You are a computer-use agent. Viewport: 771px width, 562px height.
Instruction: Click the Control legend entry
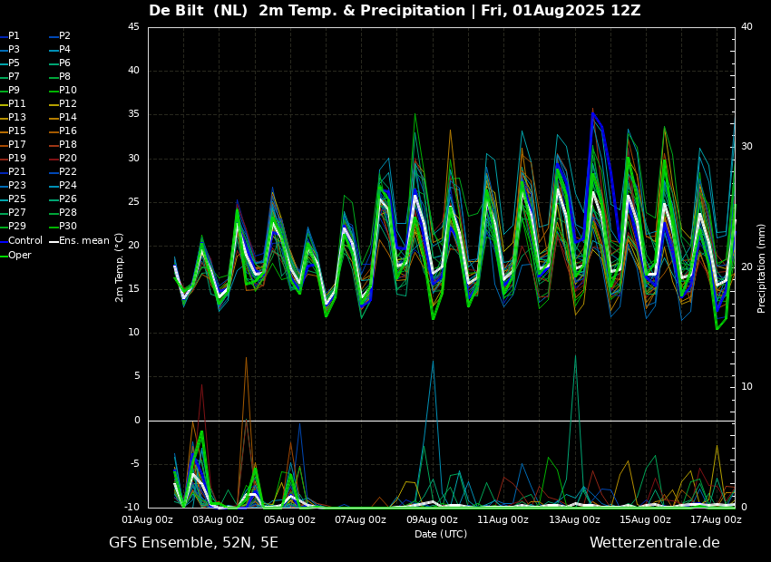(22, 241)
